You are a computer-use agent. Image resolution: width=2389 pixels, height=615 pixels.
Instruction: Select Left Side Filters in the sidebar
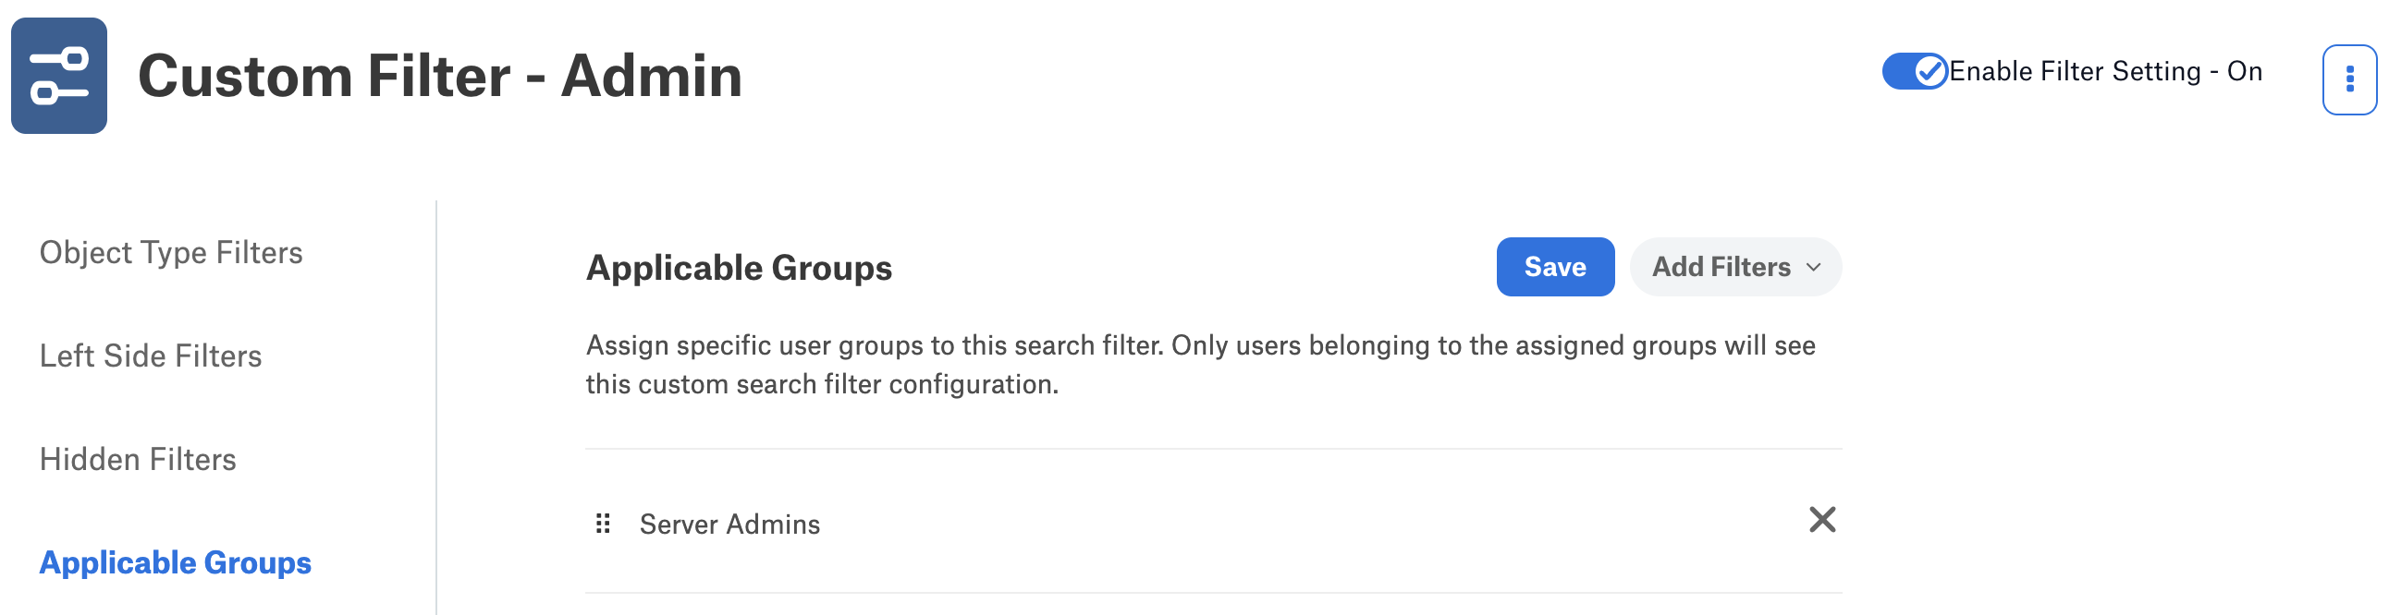151,356
